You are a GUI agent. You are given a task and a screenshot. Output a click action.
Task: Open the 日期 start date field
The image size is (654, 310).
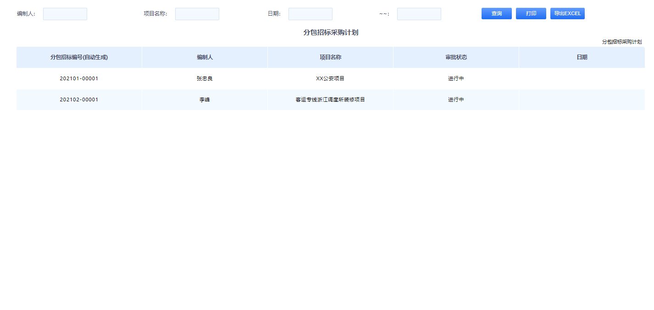(x=310, y=14)
